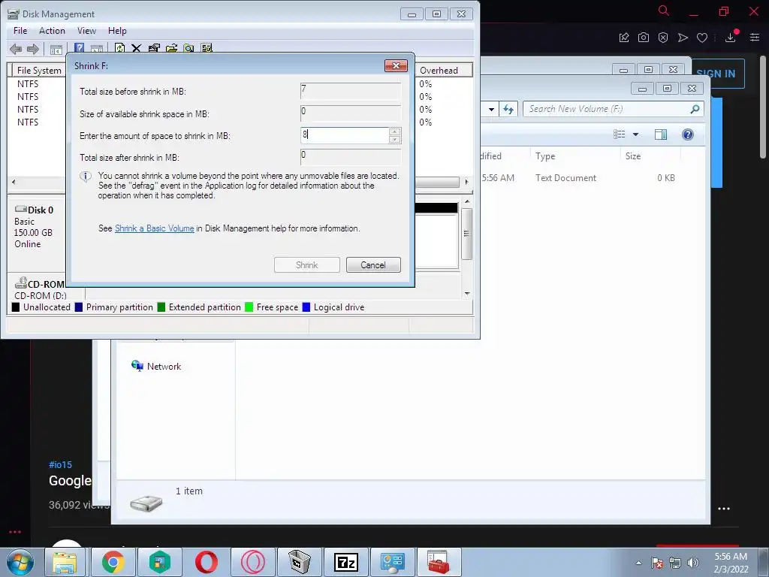Image resolution: width=769 pixels, height=577 pixels.
Task: Open the blue Help question-mark toolbar icon
Action: coord(79,48)
